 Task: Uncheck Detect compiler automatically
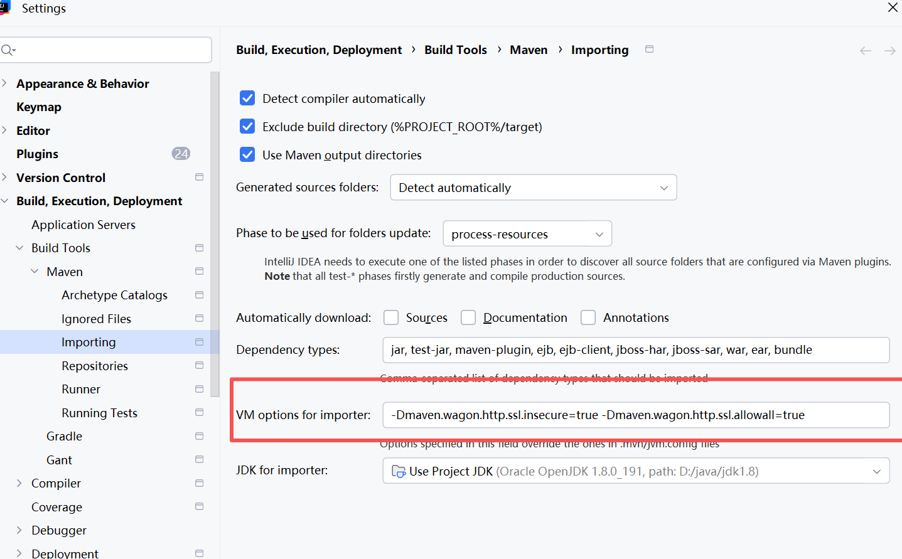pyautogui.click(x=247, y=98)
